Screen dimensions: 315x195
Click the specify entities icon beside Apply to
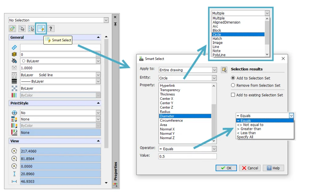tap(224, 70)
